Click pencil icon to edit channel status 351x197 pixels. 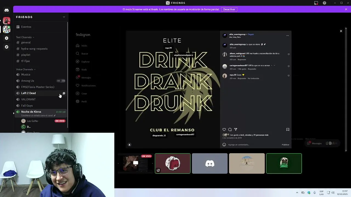click(x=55, y=115)
